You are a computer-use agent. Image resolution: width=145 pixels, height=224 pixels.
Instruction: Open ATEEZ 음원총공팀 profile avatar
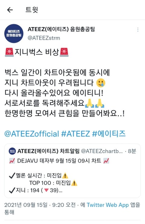tap(14, 33)
